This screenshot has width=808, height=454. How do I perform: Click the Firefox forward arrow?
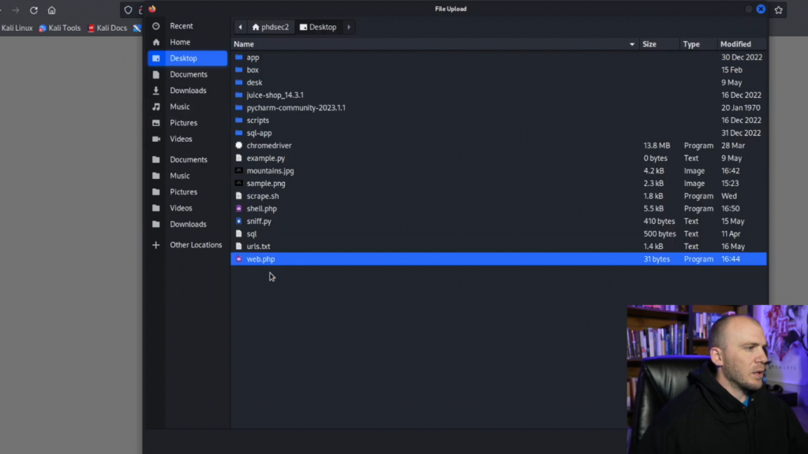point(16,10)
